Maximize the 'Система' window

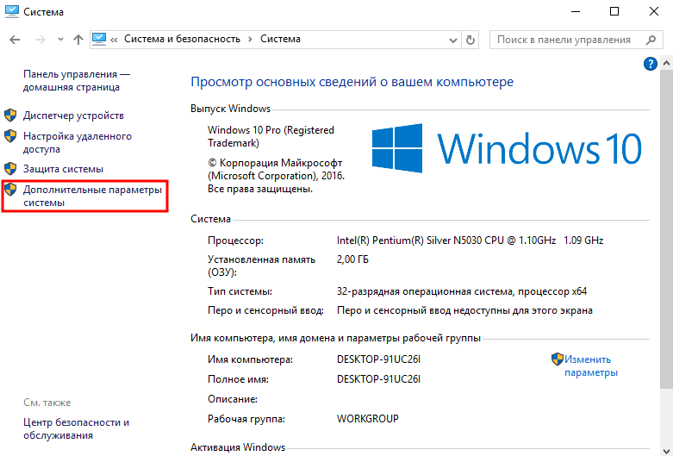click(x=614, y=11)
